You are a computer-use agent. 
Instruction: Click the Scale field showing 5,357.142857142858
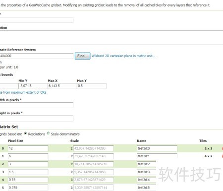pyautogui.click(x=94, y=172)
